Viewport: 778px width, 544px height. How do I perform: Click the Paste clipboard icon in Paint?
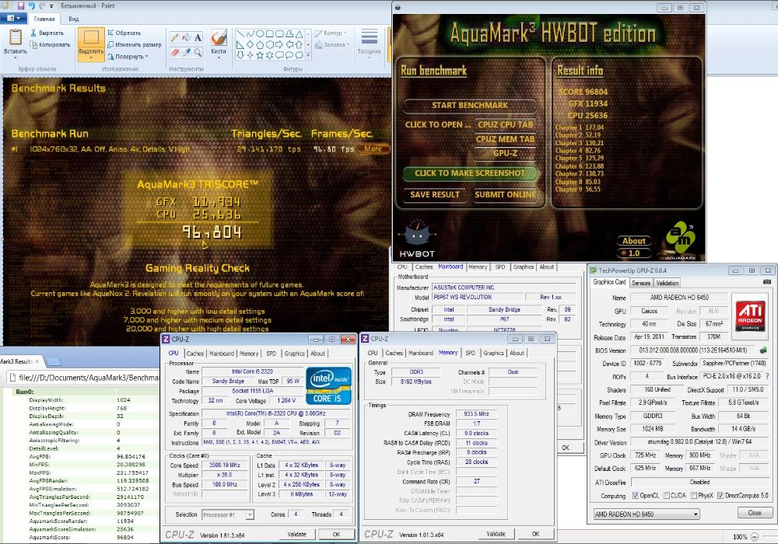[x=16, y=37]
